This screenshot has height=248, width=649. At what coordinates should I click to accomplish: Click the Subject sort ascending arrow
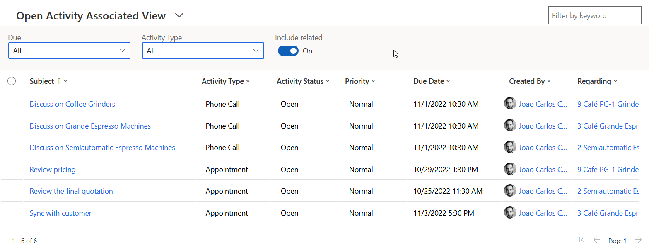tap(59, 81)
